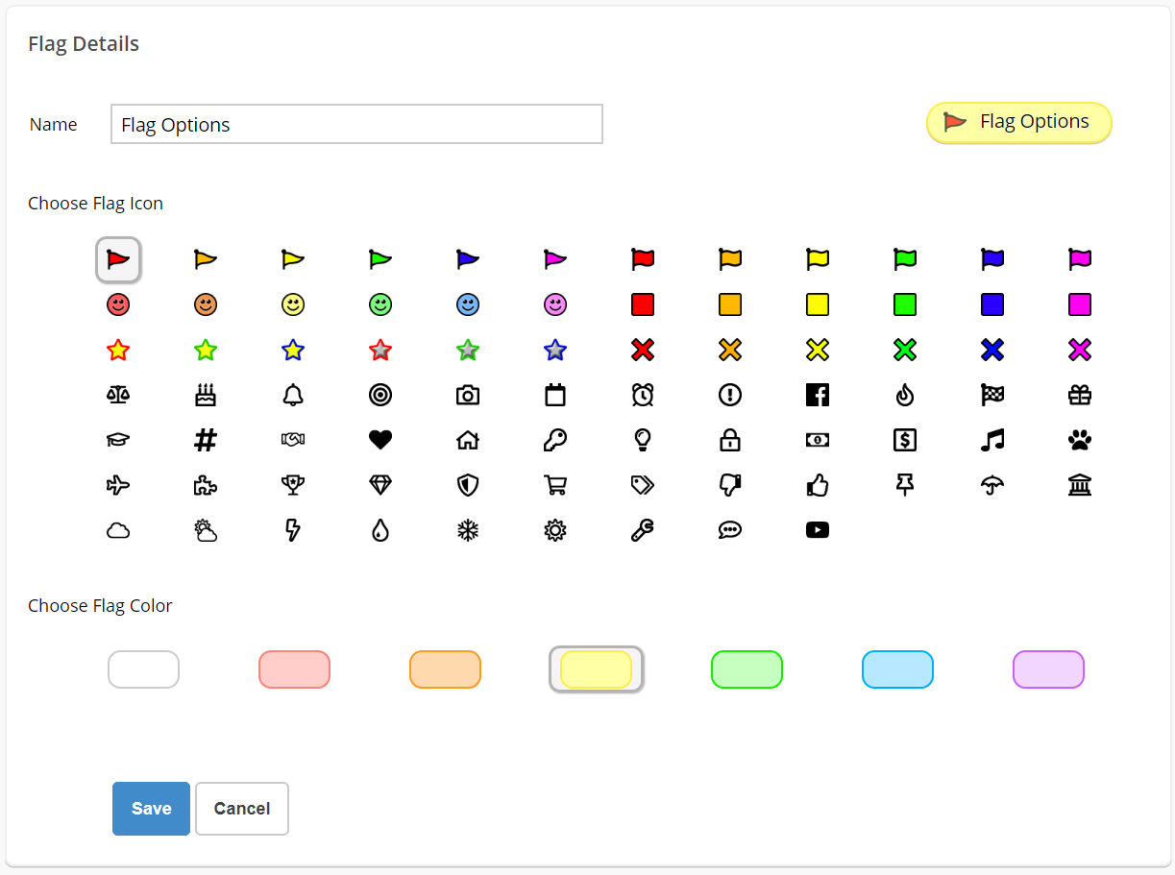The width and height of the screenshot is (1175, 875).
Task: Select the bullseye target icon
Action: (x=380, y=395)
